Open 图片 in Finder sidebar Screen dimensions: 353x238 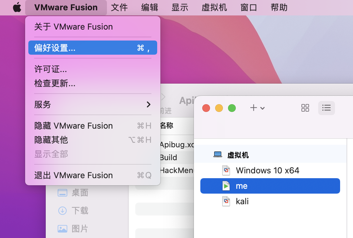(x=80, y=229)
